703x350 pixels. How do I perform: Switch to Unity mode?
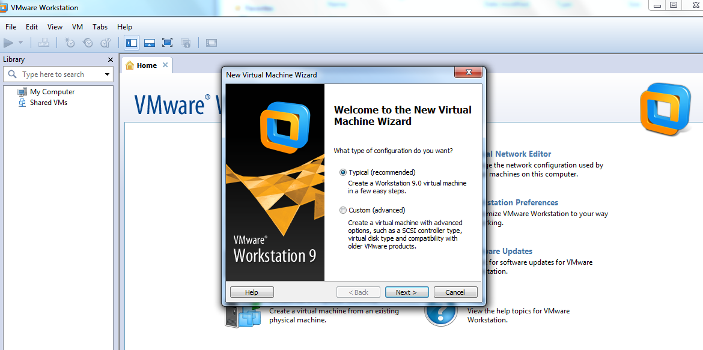tap(185, 43)
